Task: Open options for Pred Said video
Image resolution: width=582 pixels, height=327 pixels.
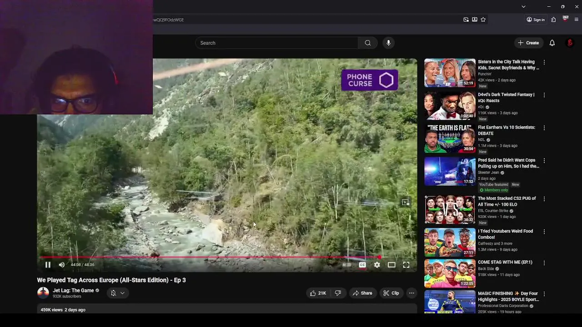Action: coord(544,161)
